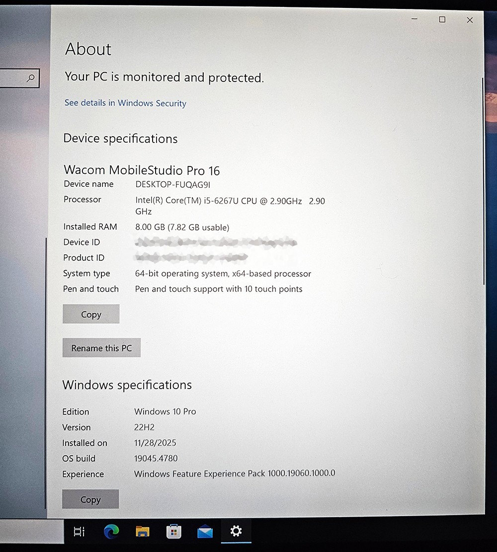Click the About page vertical scrollbar
497x552 pixels.
(x=483, y=181)
